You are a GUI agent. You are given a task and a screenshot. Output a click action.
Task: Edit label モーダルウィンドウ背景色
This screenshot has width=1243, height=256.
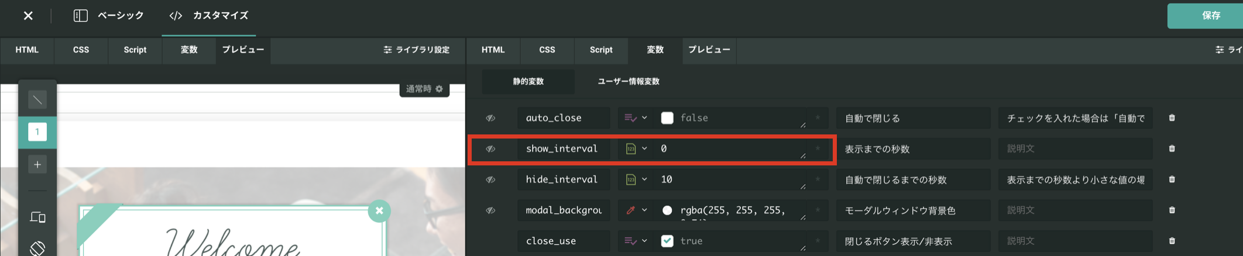pyautogui.click(x=913, y=210)
